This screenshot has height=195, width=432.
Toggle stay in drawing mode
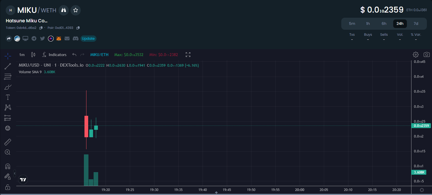8,177
